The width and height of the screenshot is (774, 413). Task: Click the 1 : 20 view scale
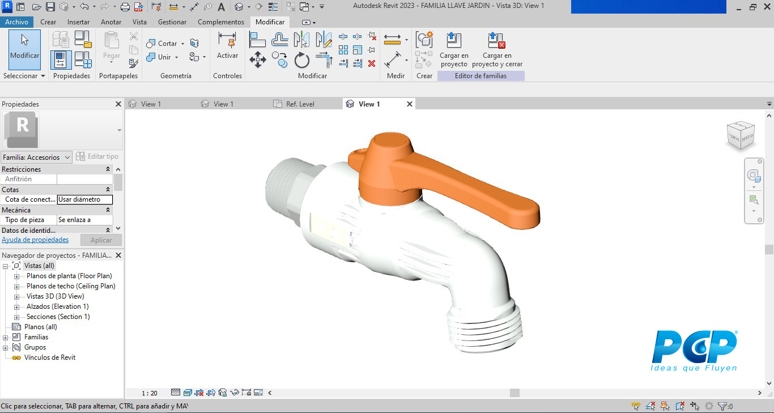(x=150, y=393)
